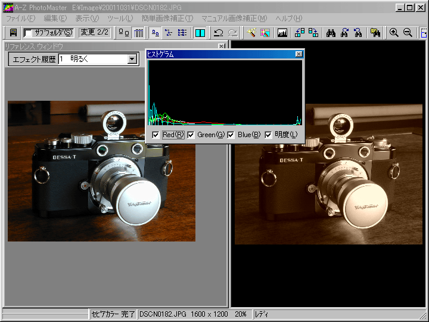Click the plain binoculars search icon
The height and width of the screenshot is (322, 429).
[331, 33]
